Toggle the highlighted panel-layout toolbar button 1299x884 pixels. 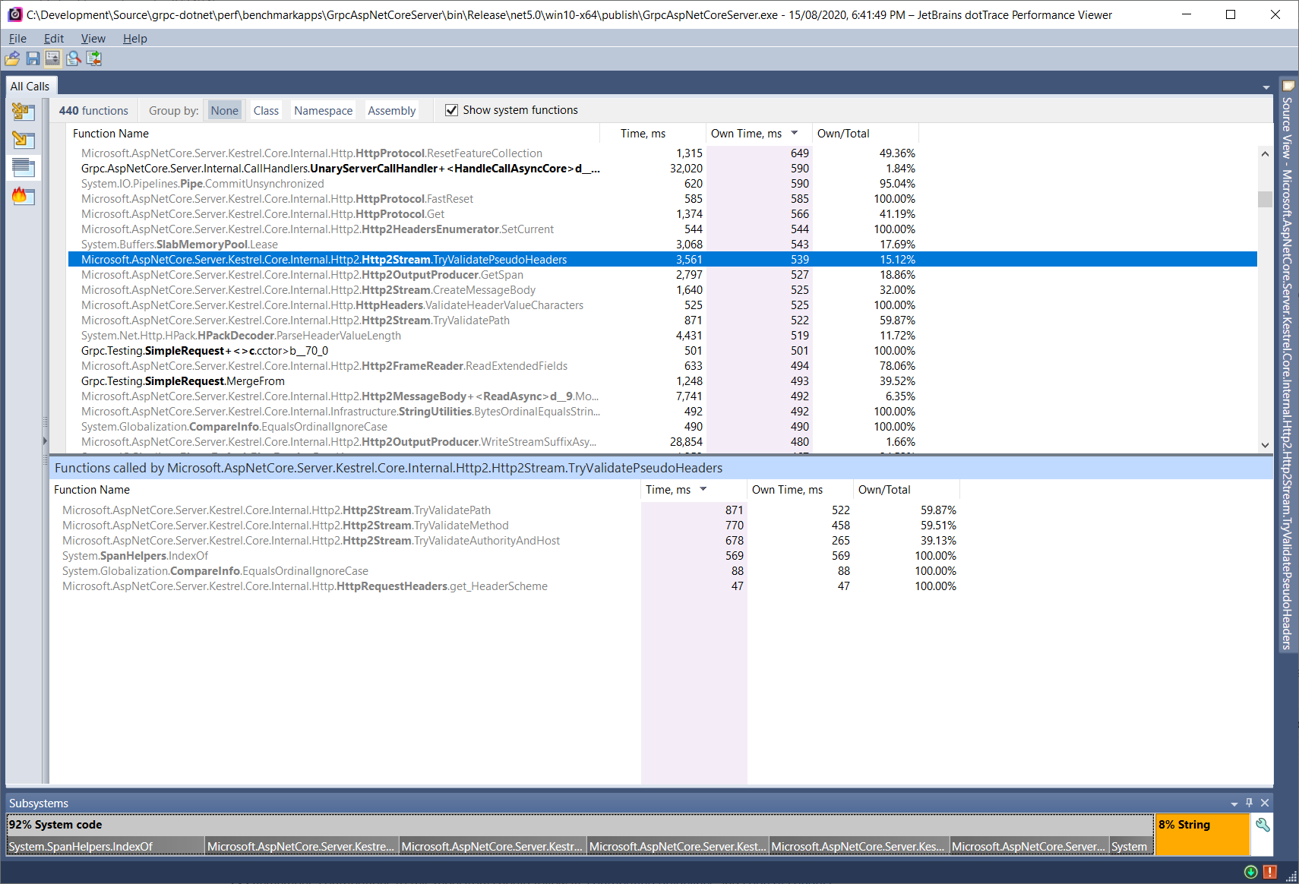point(52,58)
